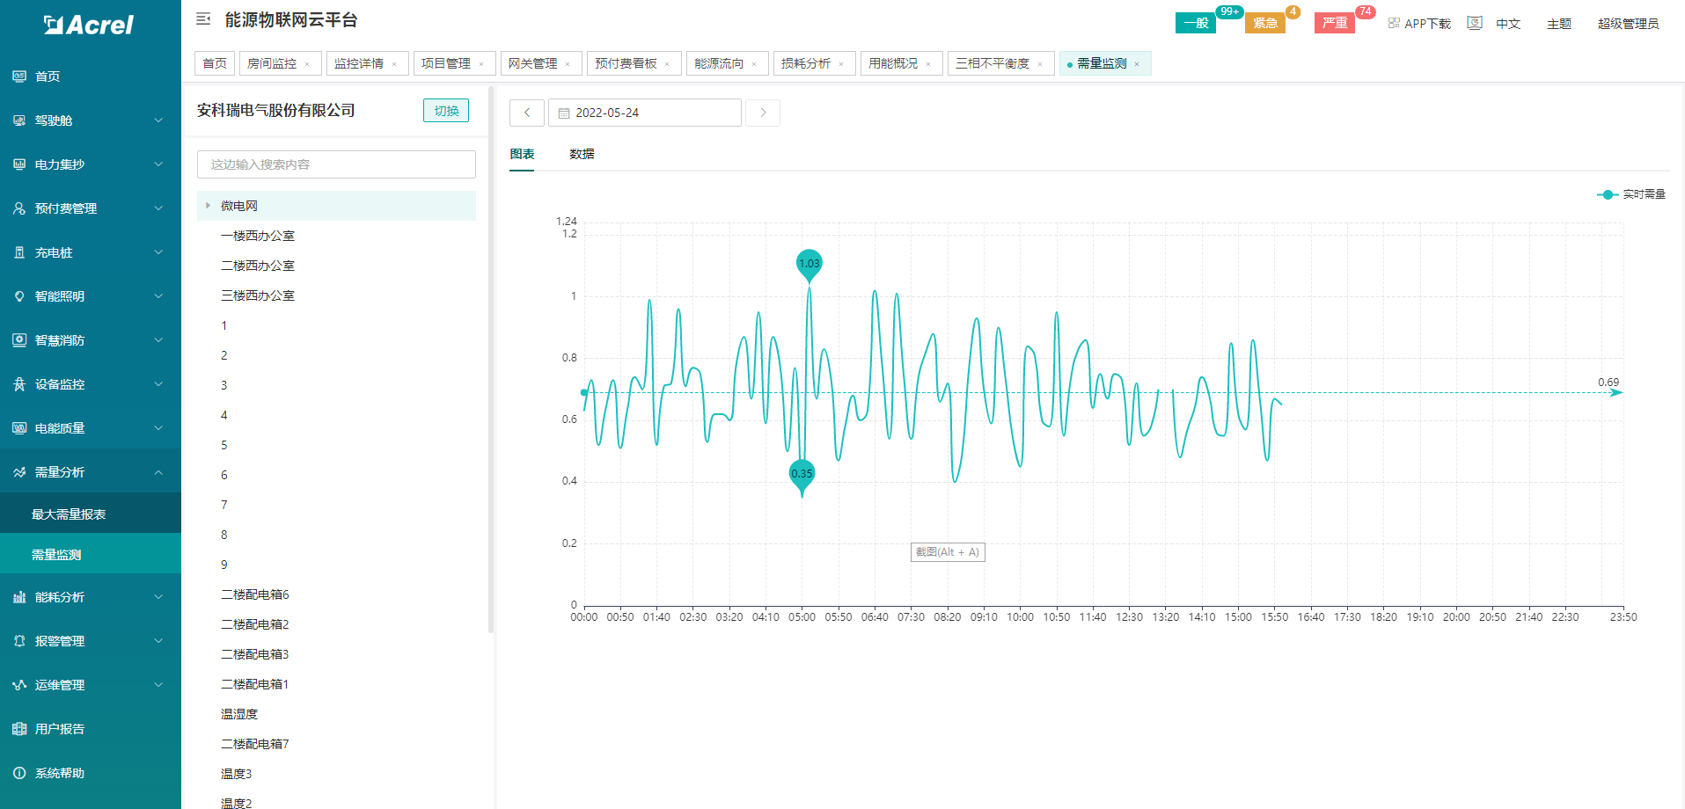Viewport: 1685px width, 809px height.
Task: Select 温湿度 in the tree
Action: (239, 714)
